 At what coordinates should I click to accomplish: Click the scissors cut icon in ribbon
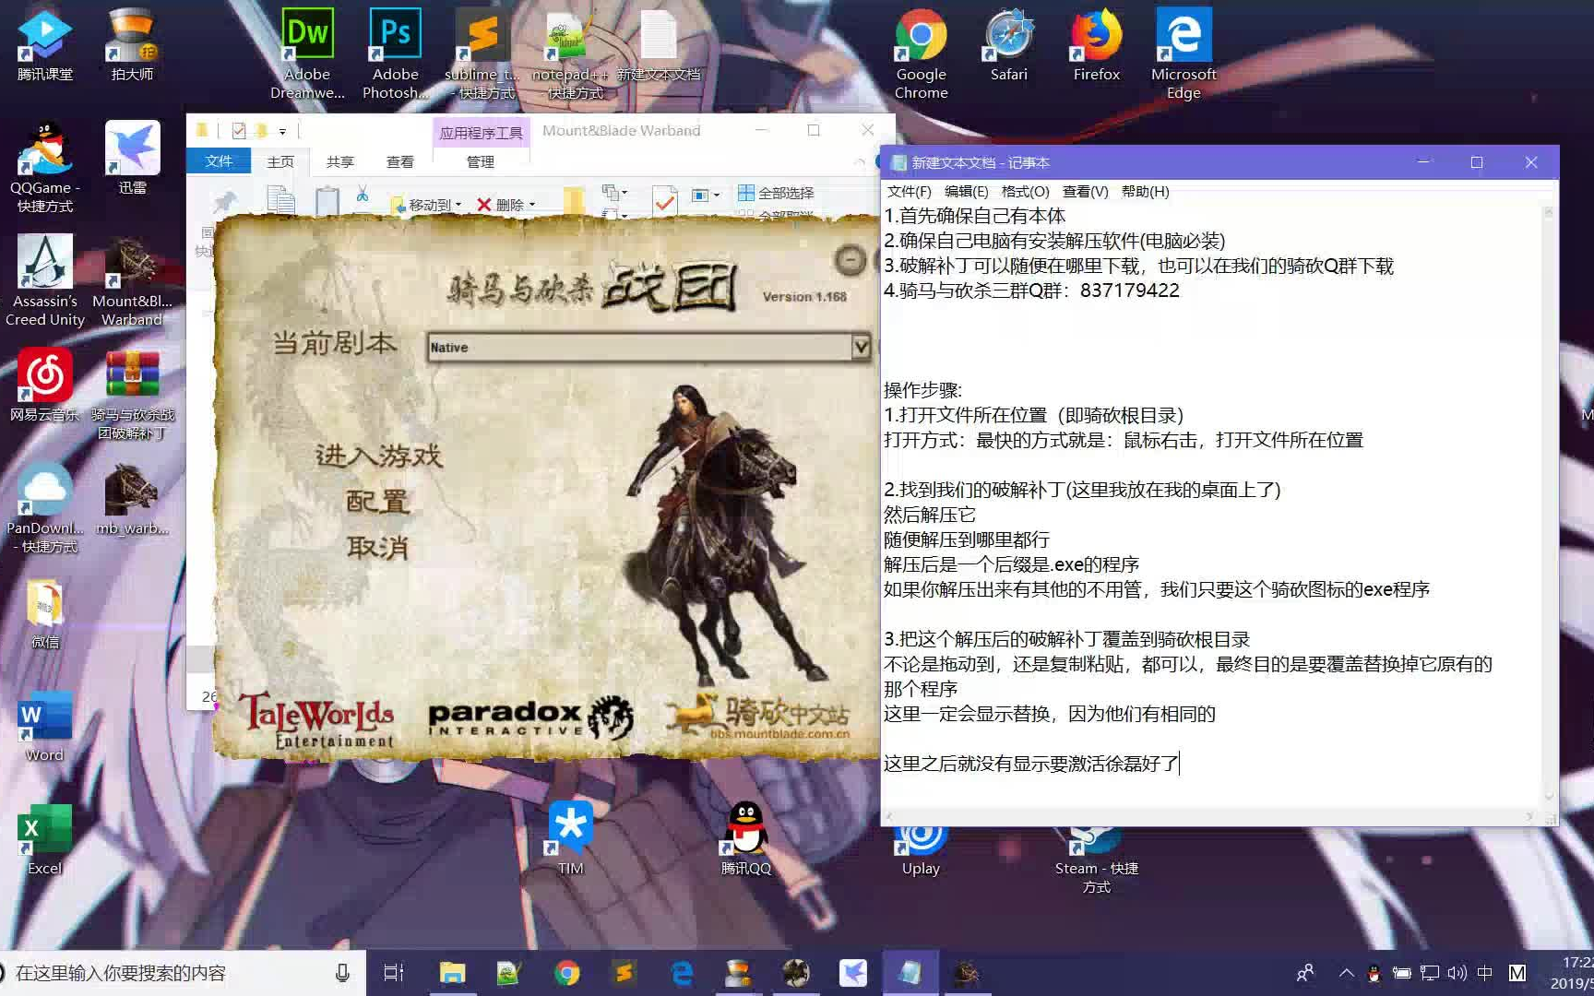pyautogui.click(x=362, y=194)
